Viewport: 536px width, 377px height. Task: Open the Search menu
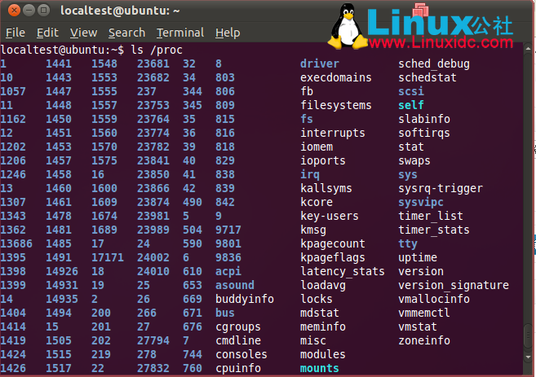click(126, 33)
